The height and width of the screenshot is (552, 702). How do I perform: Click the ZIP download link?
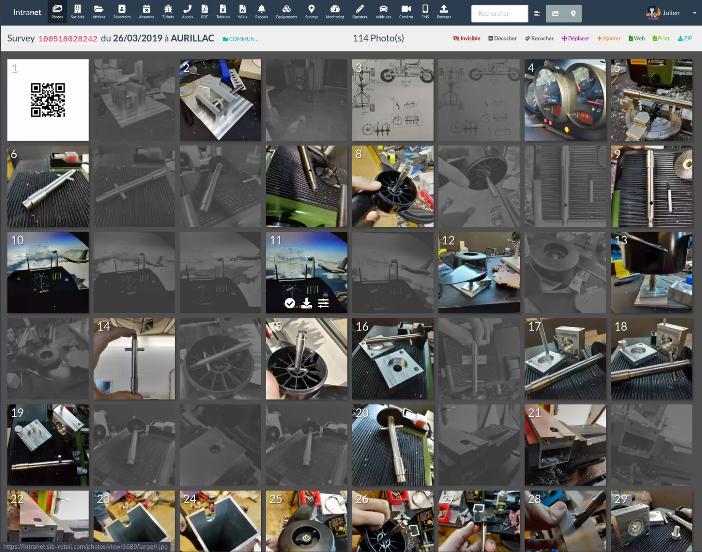pos(684,38)
